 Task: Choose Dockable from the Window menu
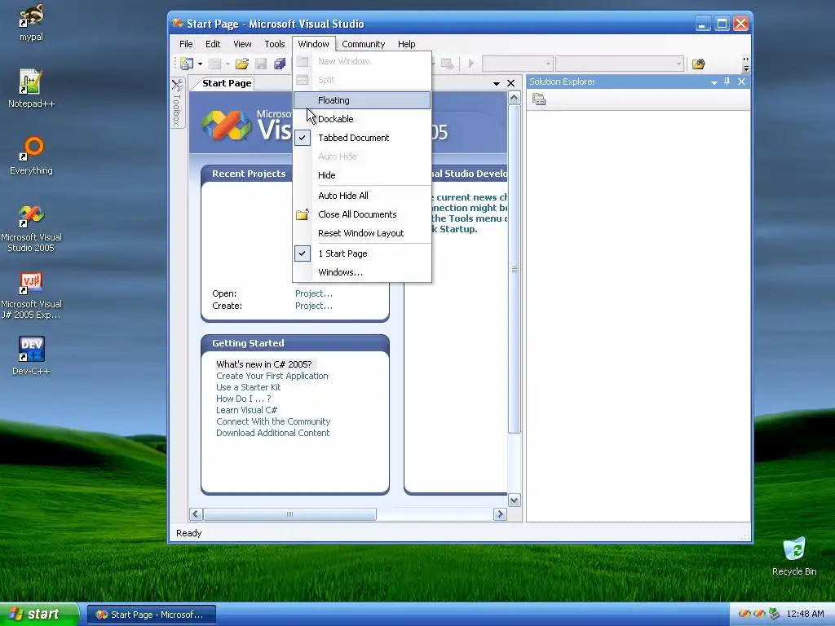click(362, 119)
